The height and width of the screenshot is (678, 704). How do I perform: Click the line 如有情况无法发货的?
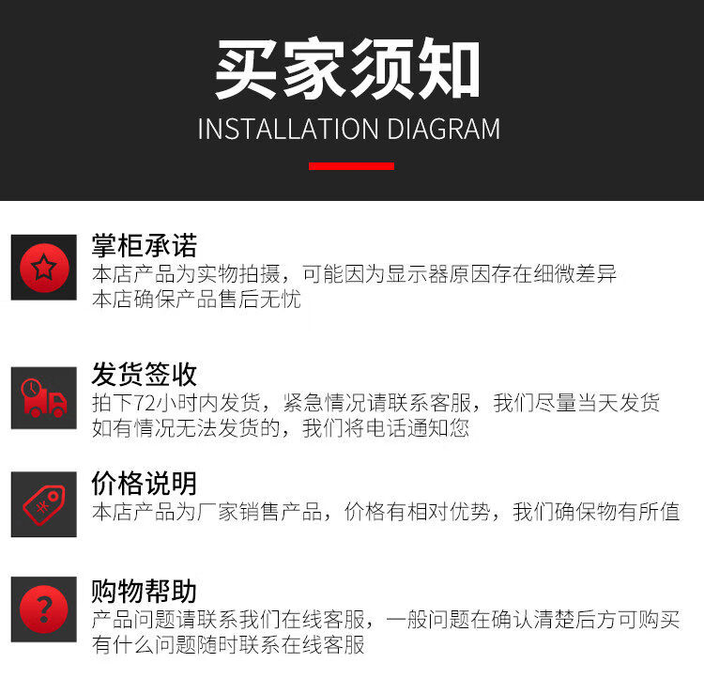coord(281,427)
